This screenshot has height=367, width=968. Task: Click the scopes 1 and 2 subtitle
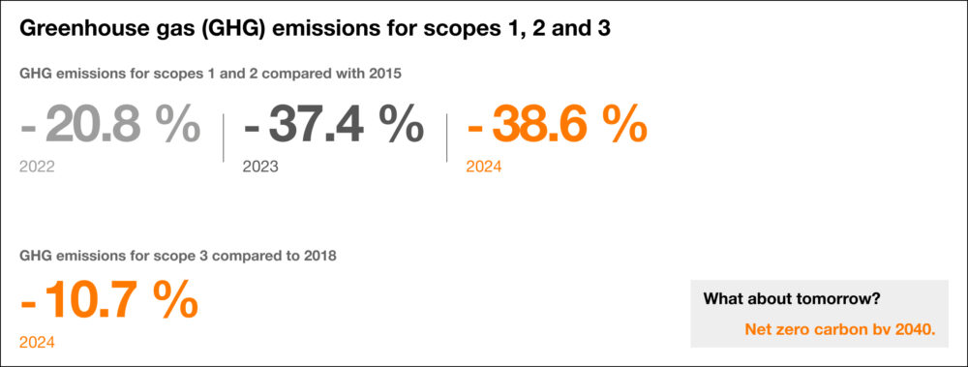tap(211, 75)
